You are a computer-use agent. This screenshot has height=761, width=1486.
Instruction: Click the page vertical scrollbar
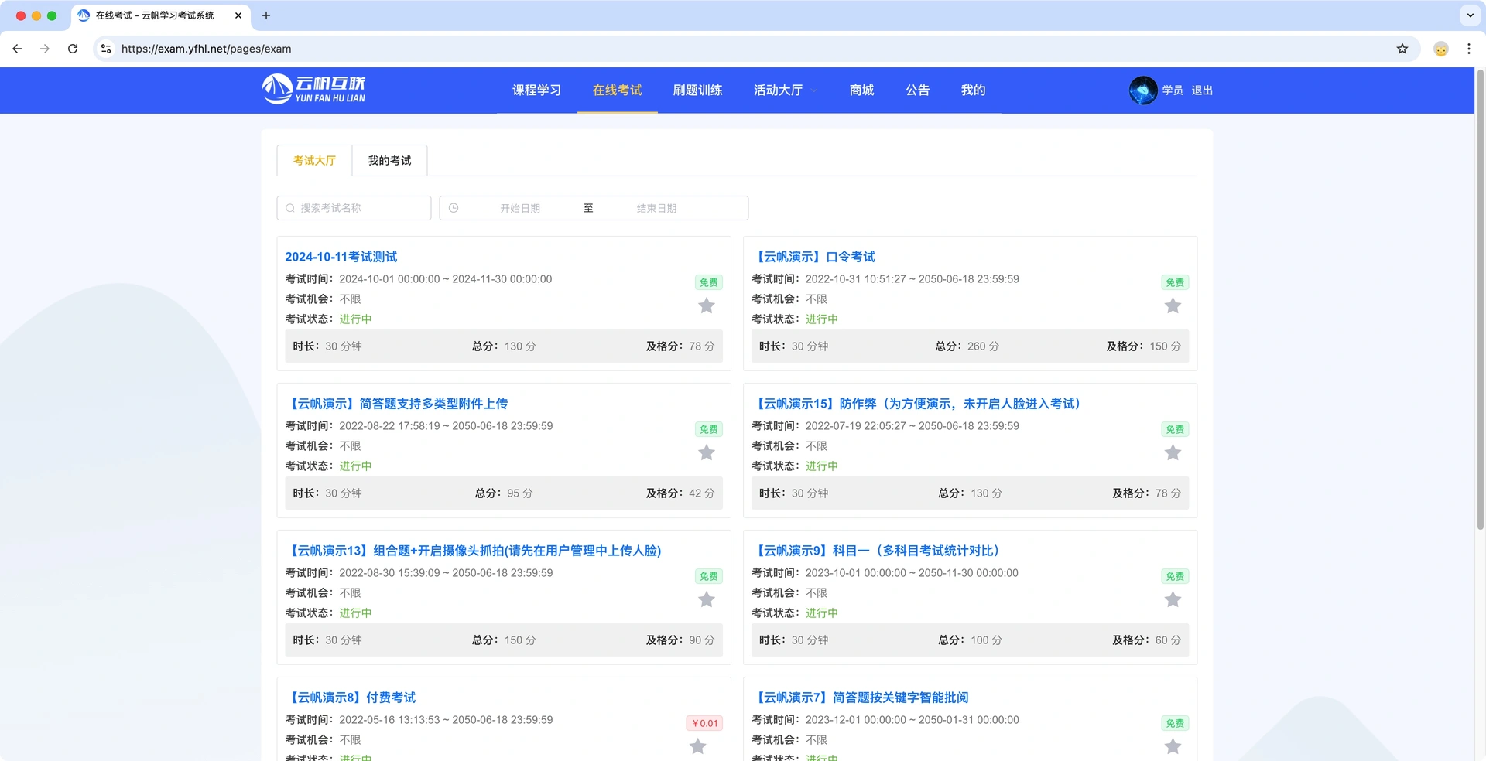pos(1480,299)
